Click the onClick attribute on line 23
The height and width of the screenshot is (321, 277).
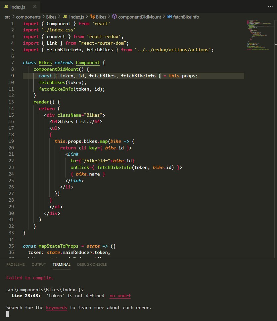point(80,168)
